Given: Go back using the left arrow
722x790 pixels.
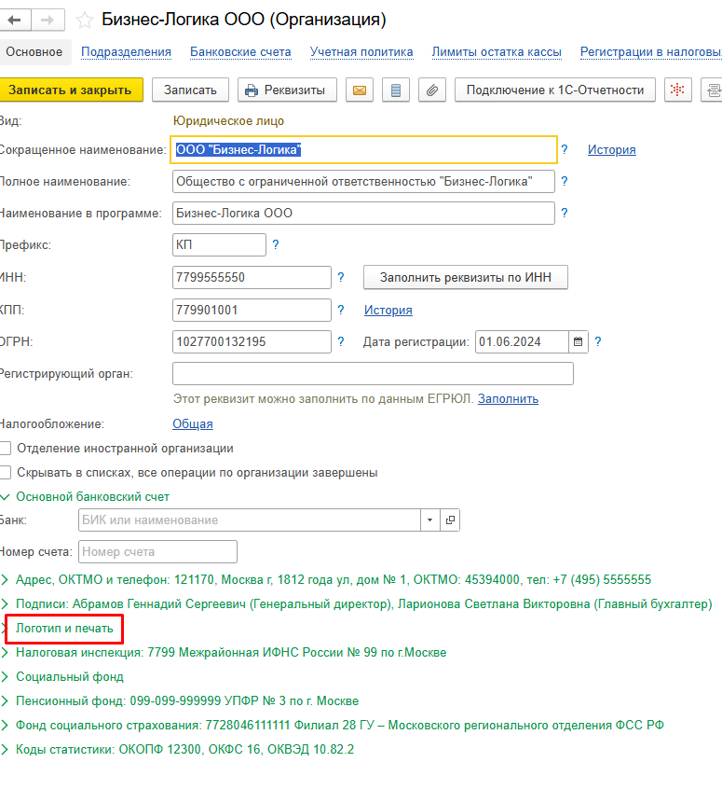Looking at the screenshot, I should pos(15,21).
